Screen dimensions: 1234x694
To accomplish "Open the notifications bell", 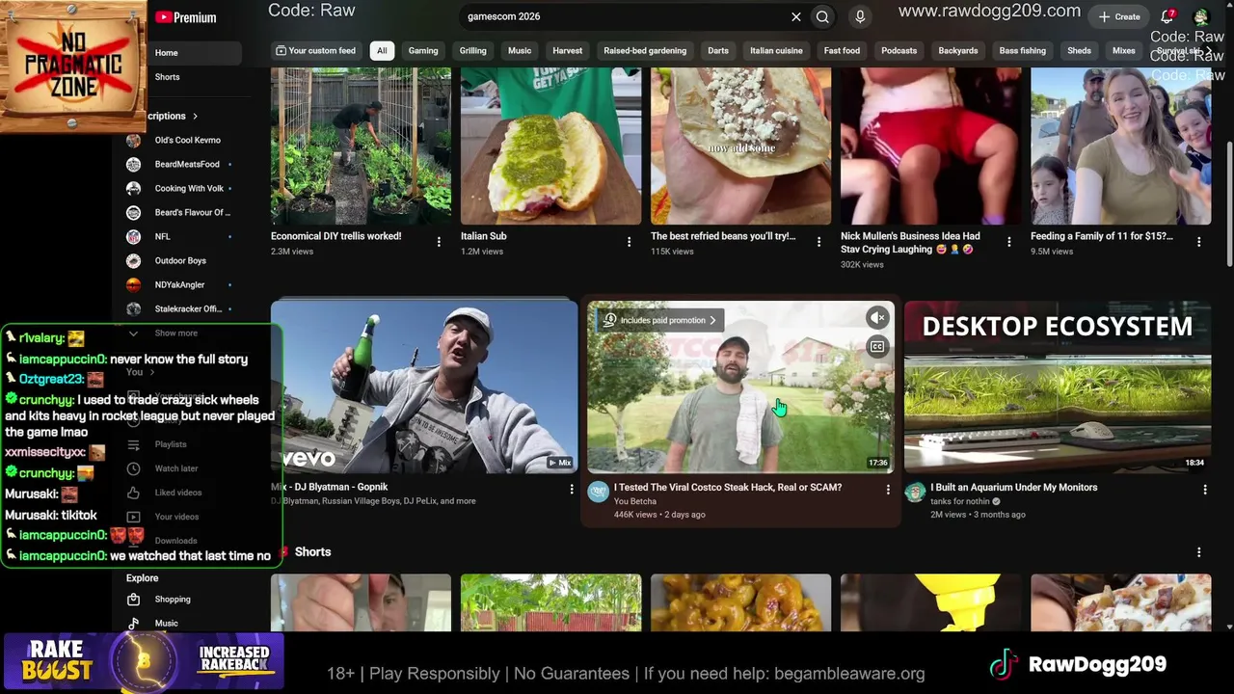I will [1167, 16].
